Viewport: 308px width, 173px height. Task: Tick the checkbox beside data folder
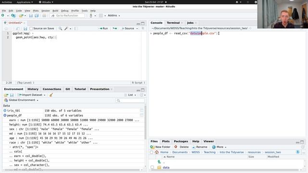coord(152,167)
